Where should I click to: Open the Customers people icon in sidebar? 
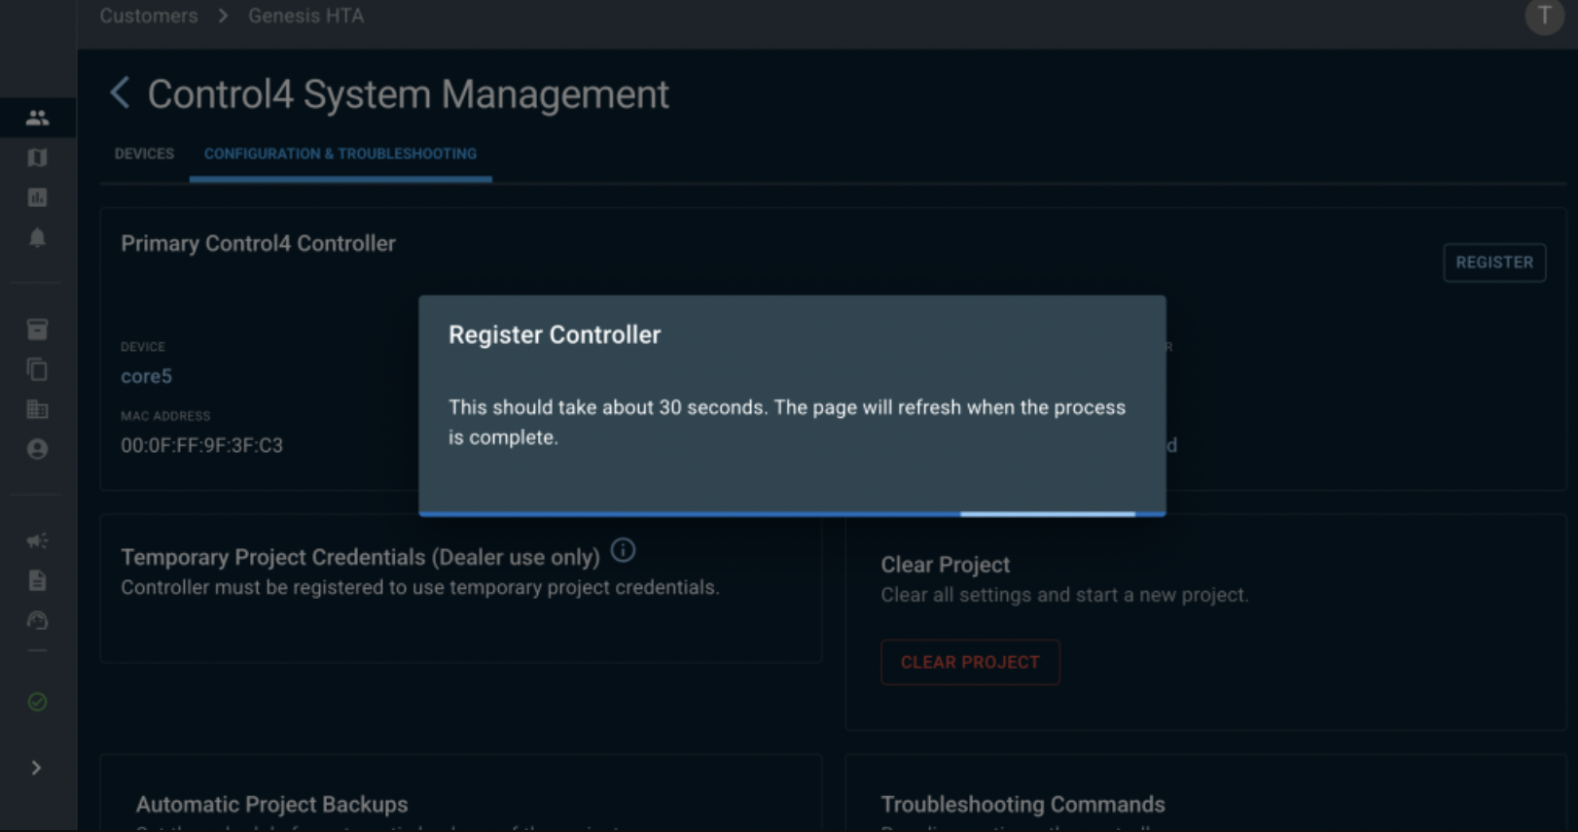tap(37, 118)
